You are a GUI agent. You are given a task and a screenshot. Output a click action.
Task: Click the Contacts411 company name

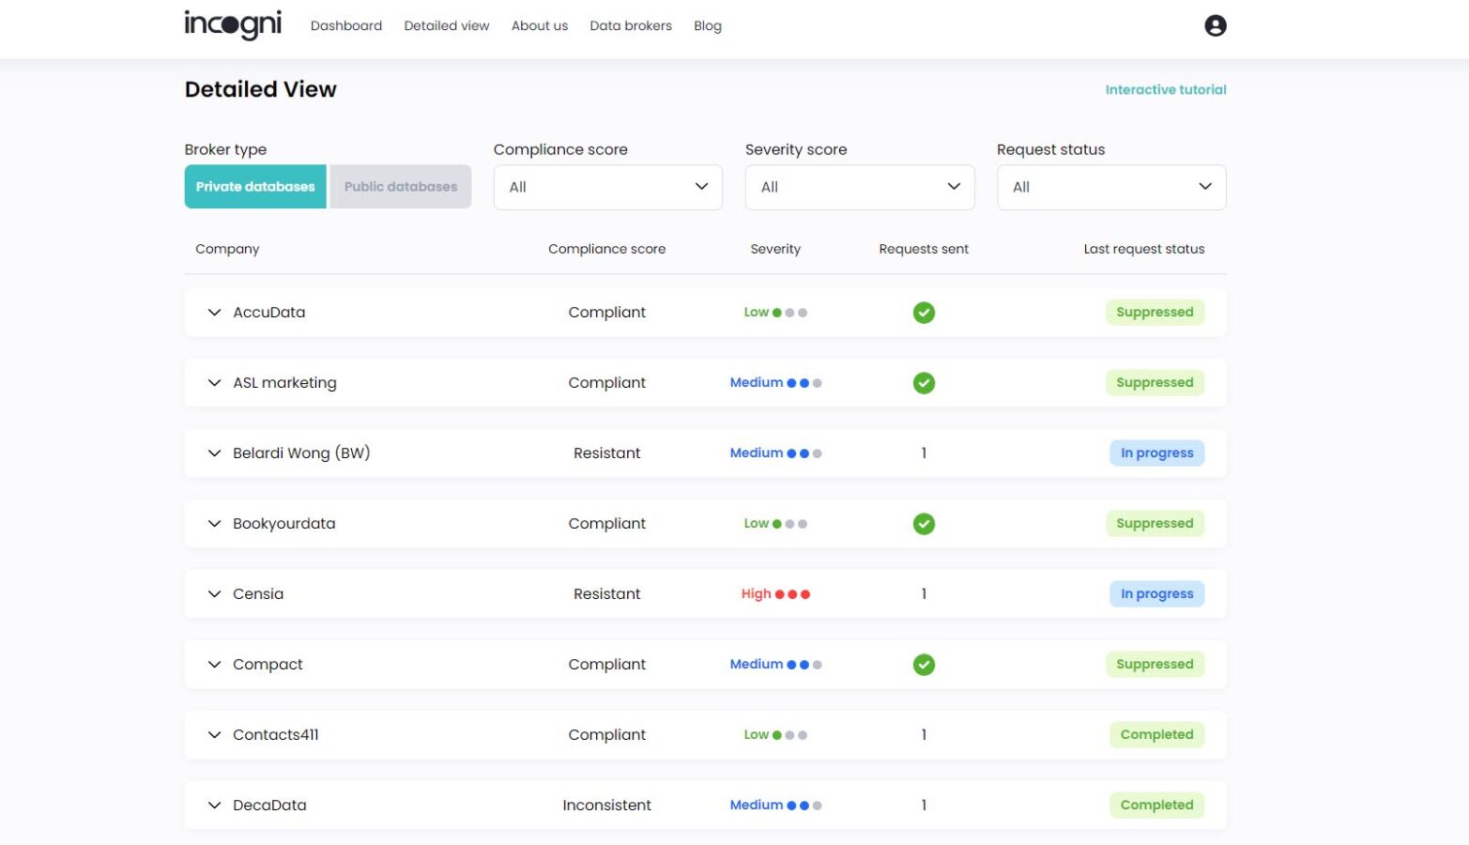coord(276,735)
